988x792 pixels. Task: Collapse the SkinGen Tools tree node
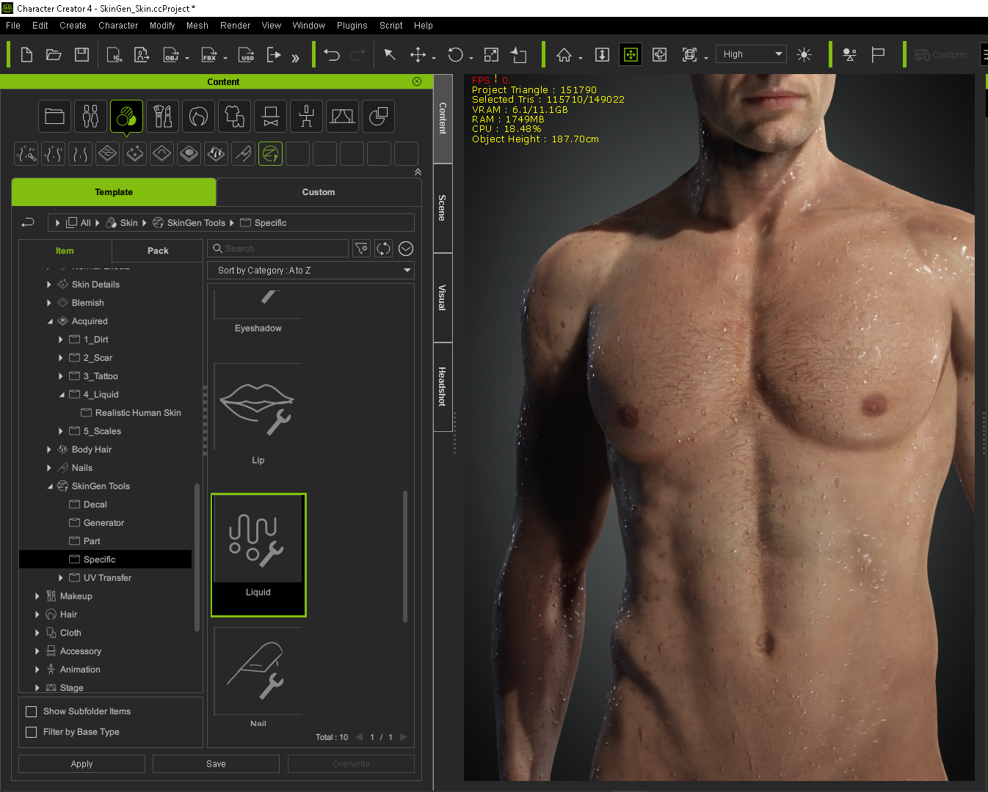tap(50, 486)
